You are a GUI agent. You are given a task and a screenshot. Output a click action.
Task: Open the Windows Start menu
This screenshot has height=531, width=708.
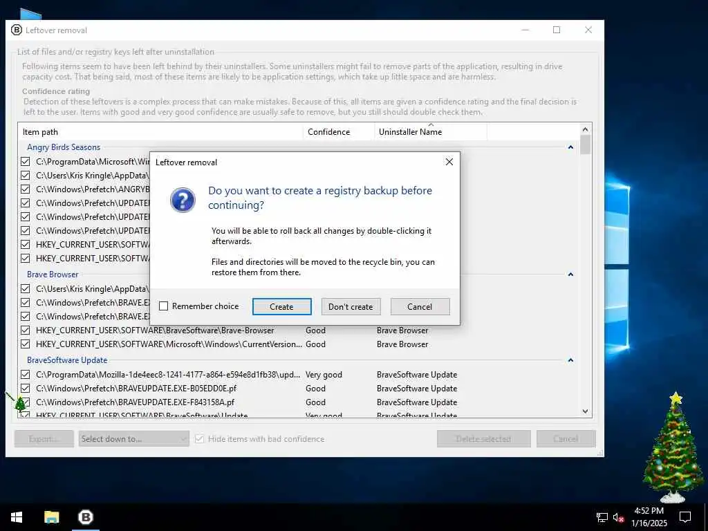[17, 517]
